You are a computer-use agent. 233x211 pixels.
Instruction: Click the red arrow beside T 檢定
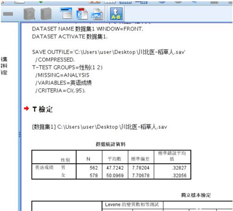[26, 108]
